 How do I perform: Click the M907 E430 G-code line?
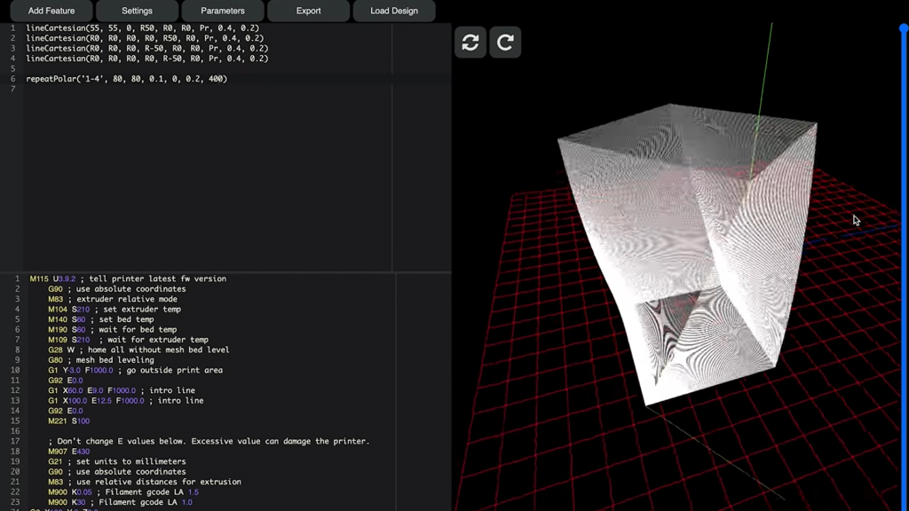69,452
